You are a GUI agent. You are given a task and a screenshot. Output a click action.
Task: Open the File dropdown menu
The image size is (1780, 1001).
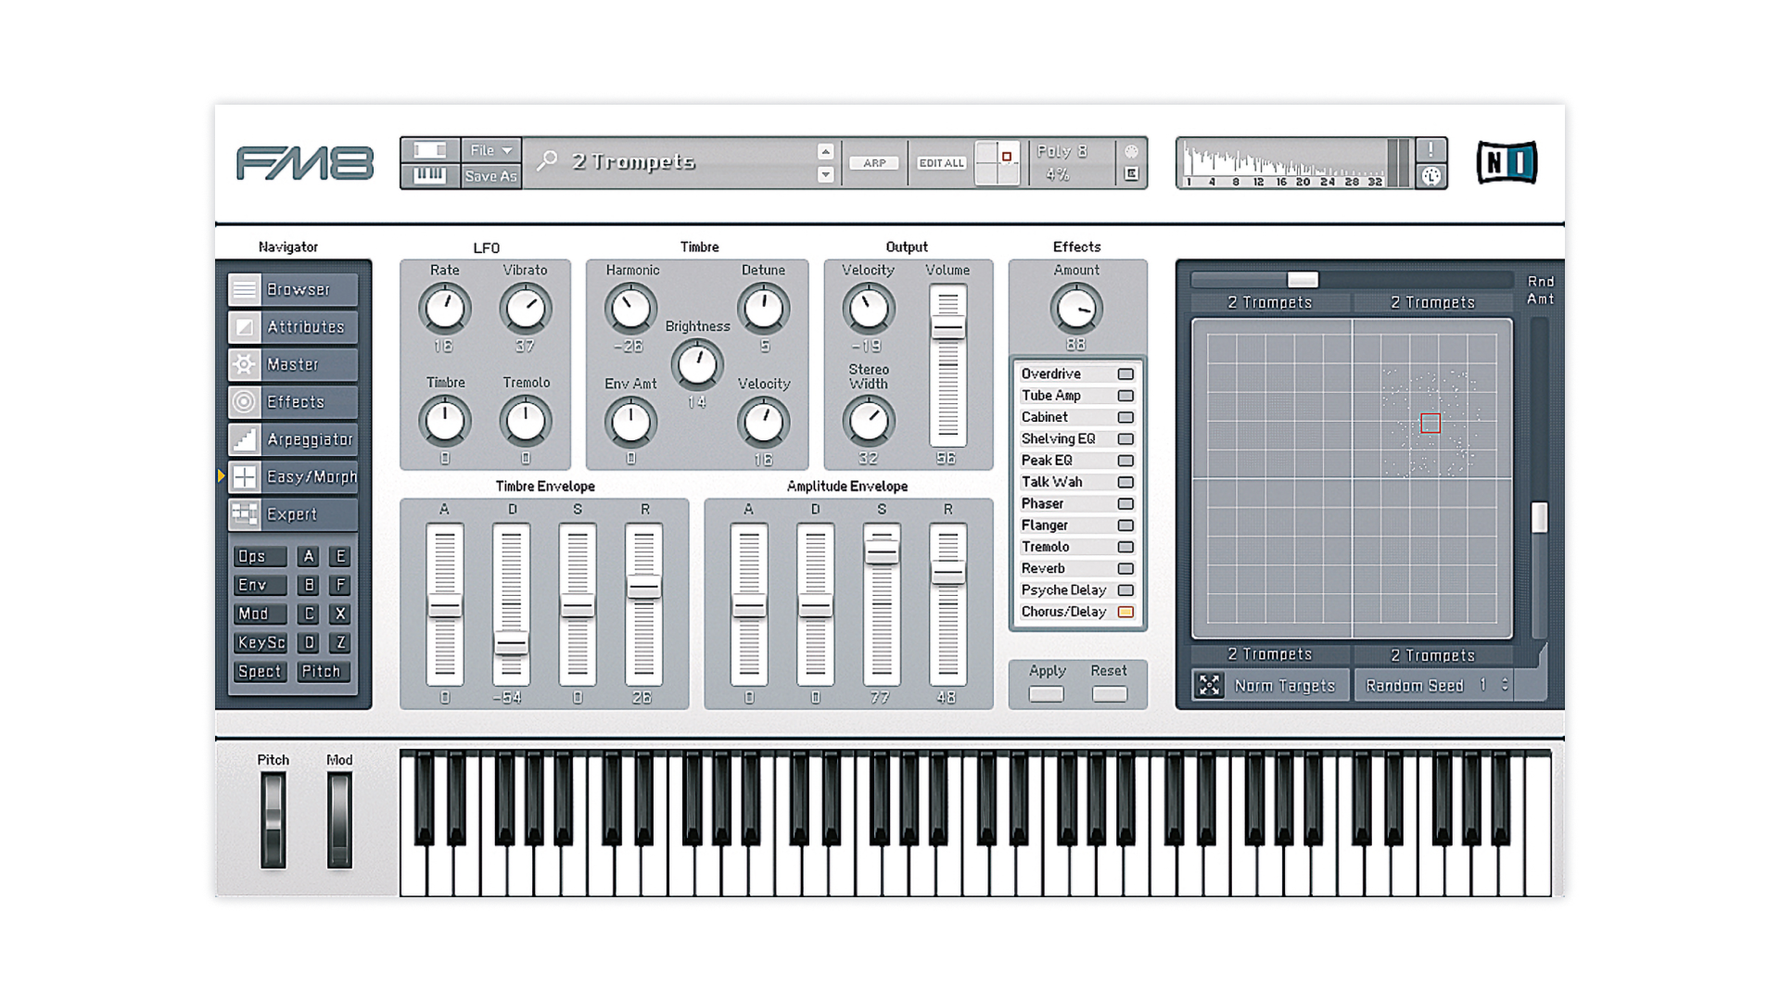[x=489, y=148]
